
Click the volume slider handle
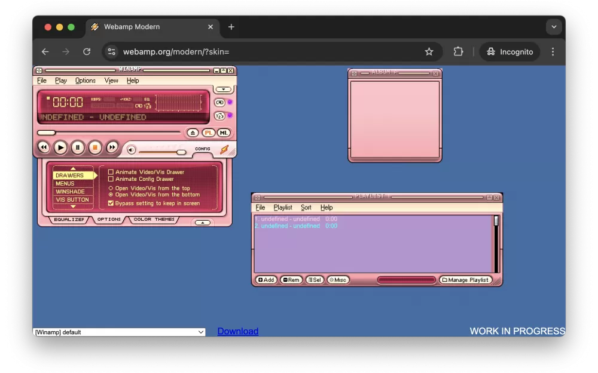point(181,152)
